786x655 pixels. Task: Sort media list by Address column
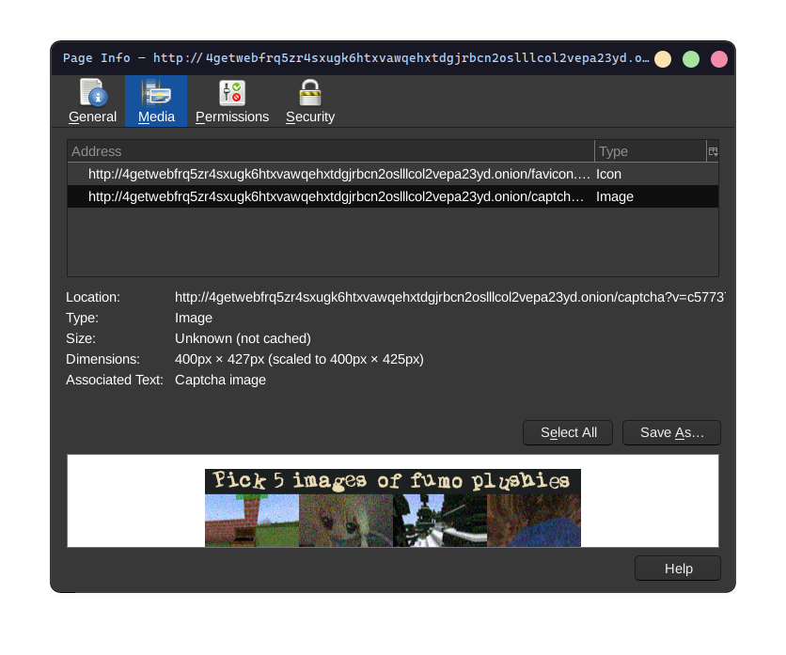click(329, 151)
